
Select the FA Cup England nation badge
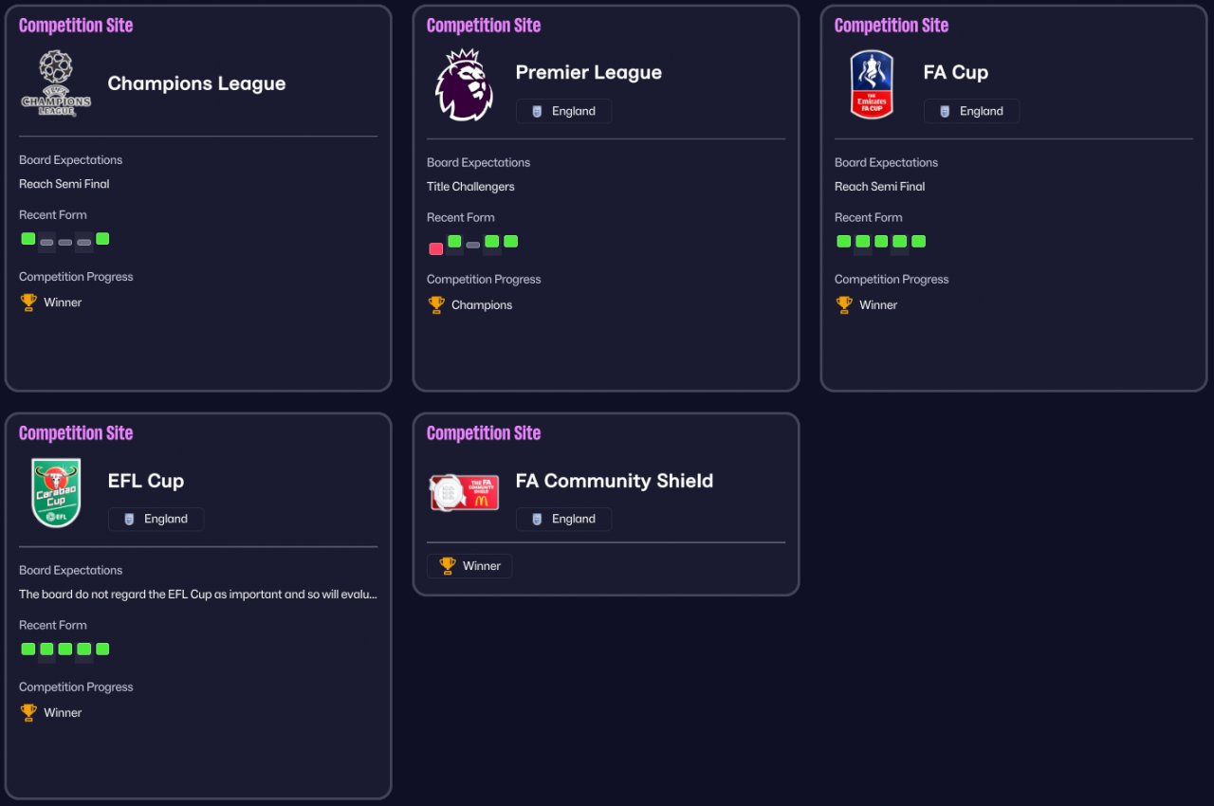[x=971, y=111]
